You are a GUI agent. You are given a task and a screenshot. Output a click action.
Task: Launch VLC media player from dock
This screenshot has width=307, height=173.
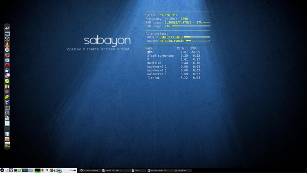(7, 44)
